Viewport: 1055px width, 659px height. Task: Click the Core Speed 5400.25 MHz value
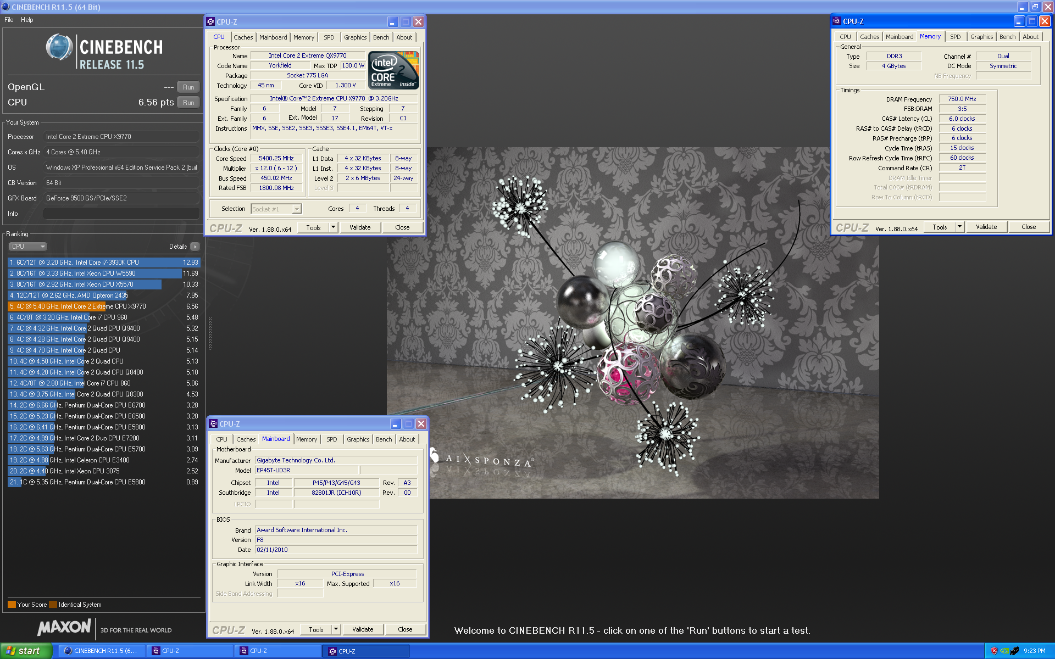[x=276, y=158]
